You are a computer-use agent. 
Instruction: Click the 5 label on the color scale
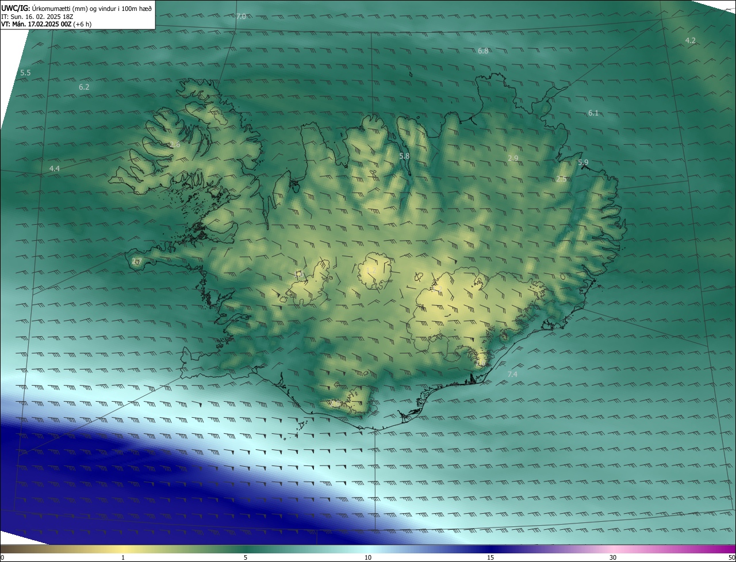(x=246, y=557)
